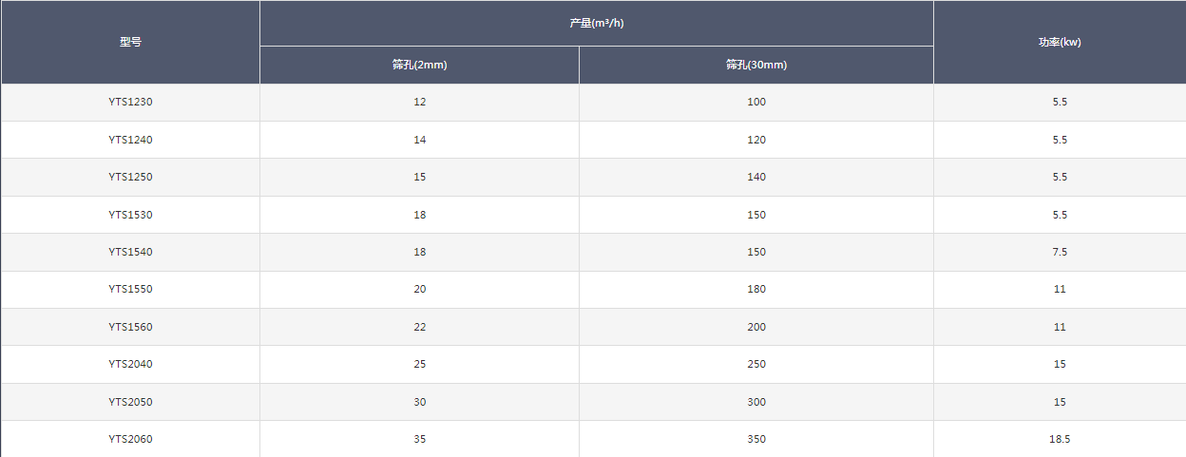Select the YTS1230 model cell

130,103
